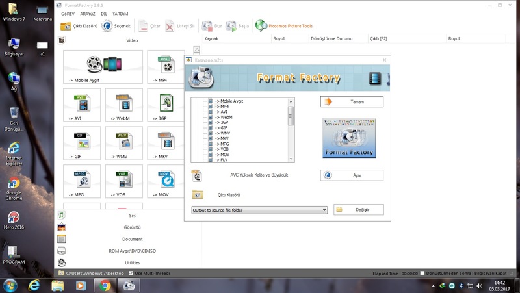Toggle Use Multi-Threads checkbox
Screen dimensions: 520x293
click(x=131, y=273)
